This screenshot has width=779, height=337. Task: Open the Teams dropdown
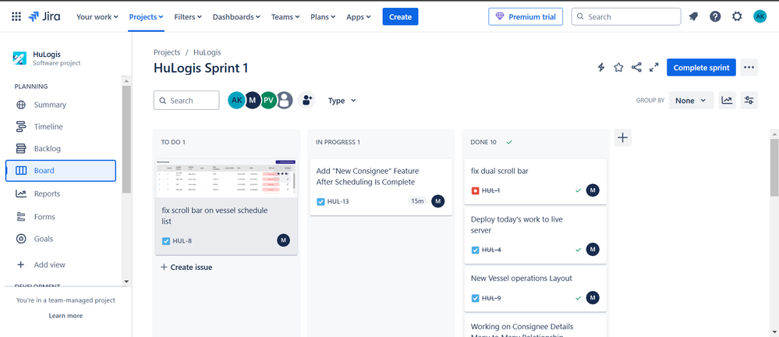click(x=285, y=16)
